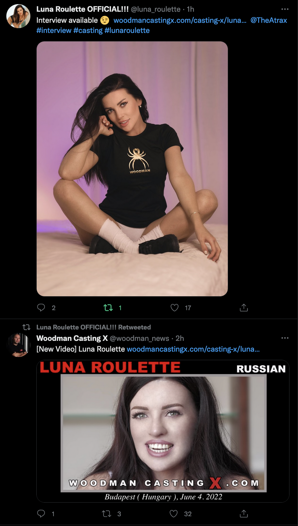298x526 pixels.
Task: Open Woodman Casting X profile avatar
Action: [x=18, y=345]
